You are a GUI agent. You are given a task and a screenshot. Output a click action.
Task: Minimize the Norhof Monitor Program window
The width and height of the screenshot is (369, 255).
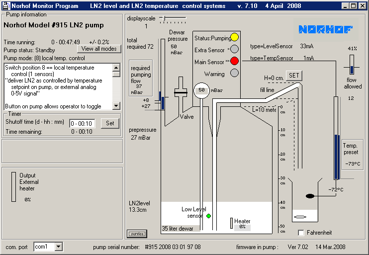(345, 6)
